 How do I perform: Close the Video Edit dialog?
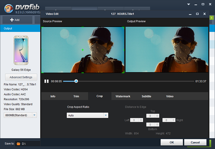tap(204, 14)
